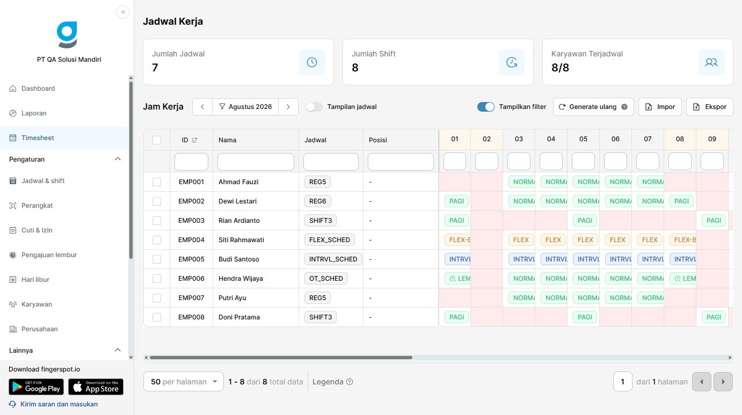Collapse the Lainnya sidebar section

tap(118, 351)
